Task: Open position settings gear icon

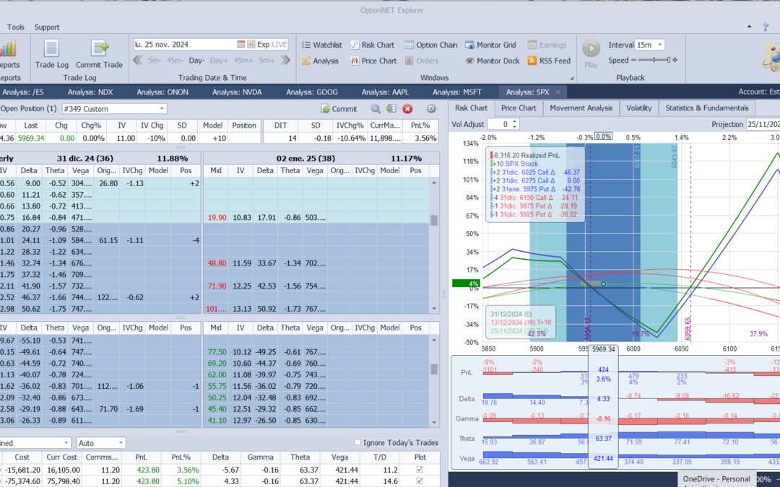Action: click(x=431, y=109)
